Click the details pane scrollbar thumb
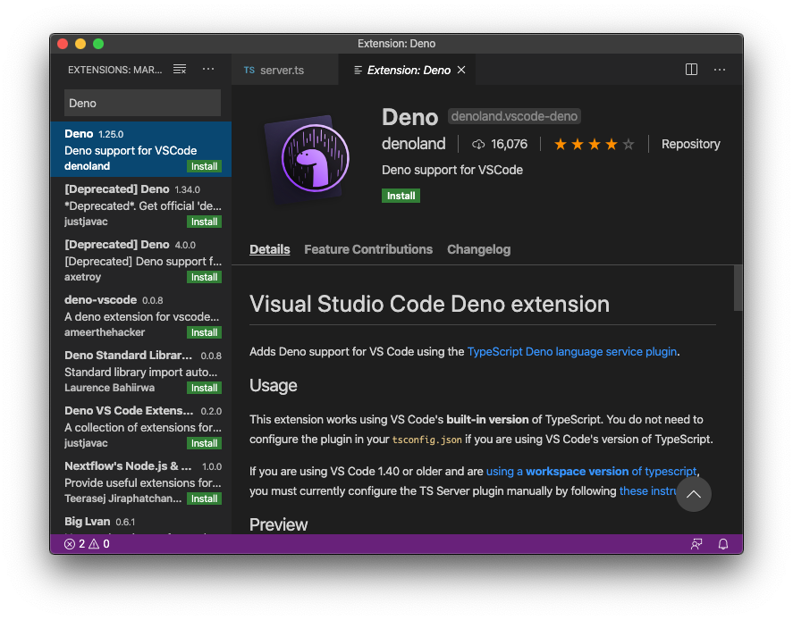The image size is (793, 620). point(738,288)
